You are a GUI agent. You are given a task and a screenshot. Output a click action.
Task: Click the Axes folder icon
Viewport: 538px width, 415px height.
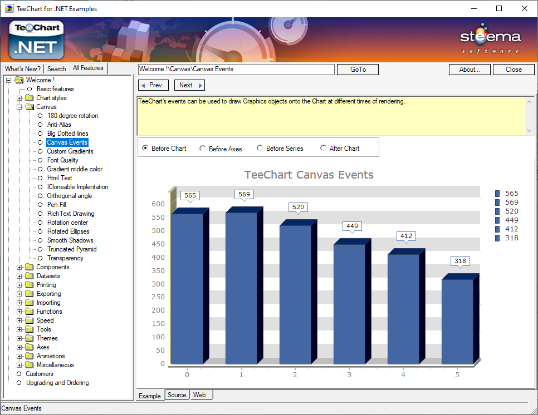[30, 348]
